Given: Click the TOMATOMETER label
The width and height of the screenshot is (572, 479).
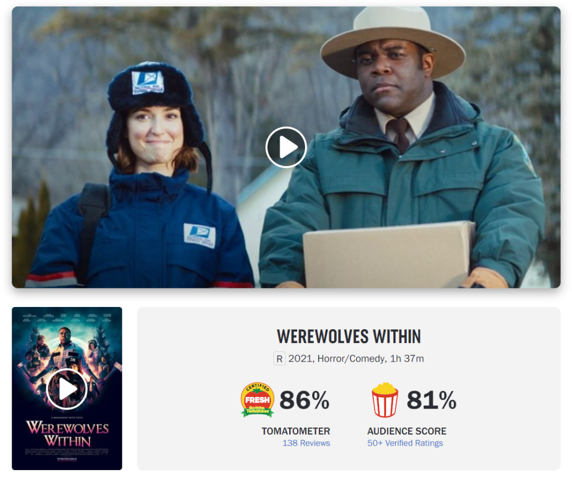Looking at the screenshot, I should 296,431.
